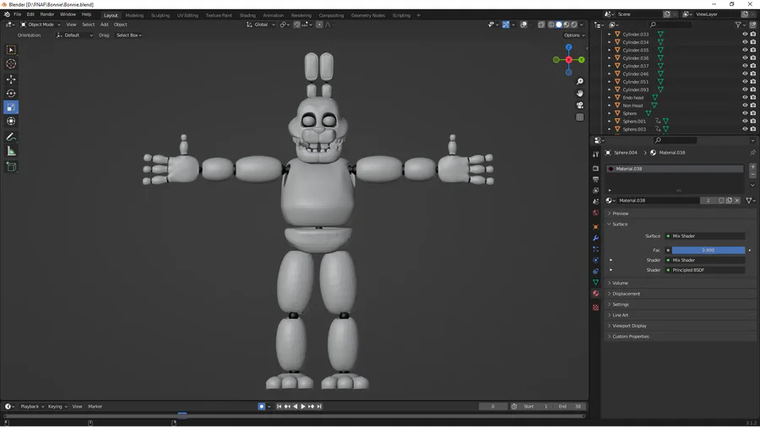Click the current frame number field

tap(493, 407)
